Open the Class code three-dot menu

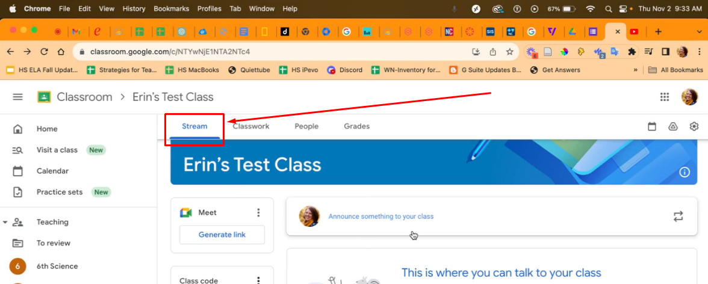[x=258, y=280]
